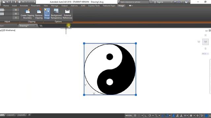Click the New file icon in quick access toolbar
Viewport: 211px width, 118px height.
[x=4, y=2]
